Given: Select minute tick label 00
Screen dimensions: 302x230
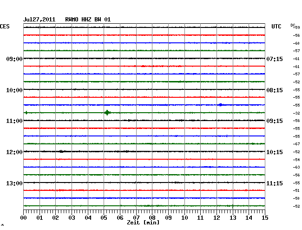Looking at the screenshot, I should pyautogui.click(x=24, y=218).
